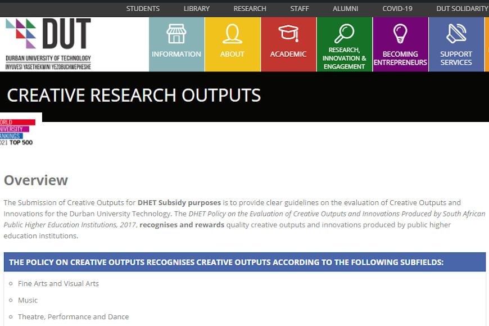The image size is (489, 326).
Task: Go to the Information section label
Action: click(x=176, y=55)
